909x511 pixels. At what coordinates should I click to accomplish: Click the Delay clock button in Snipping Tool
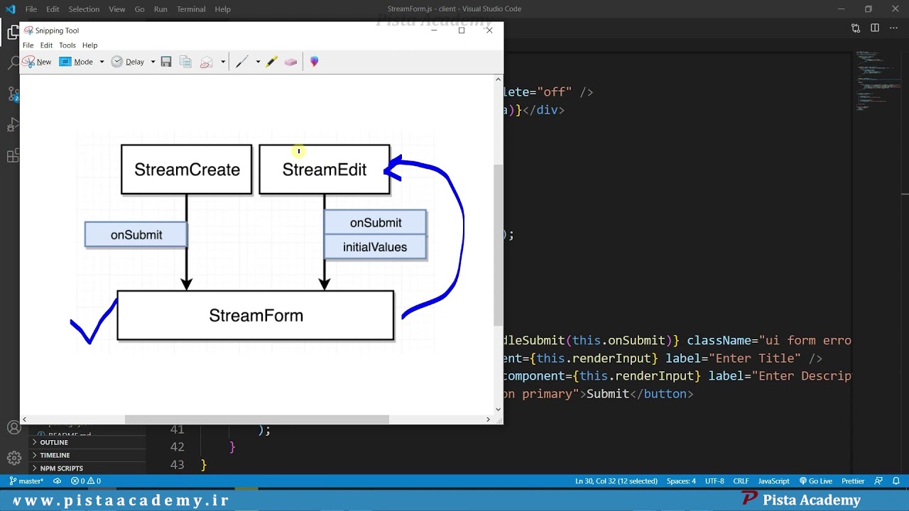pos(128,62)
